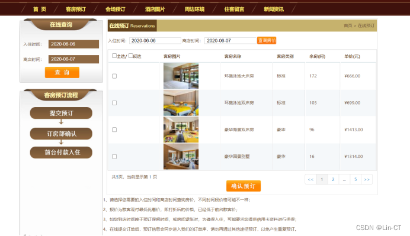
Task: Click the remaining rooms value 96
Action: [312, 130]
